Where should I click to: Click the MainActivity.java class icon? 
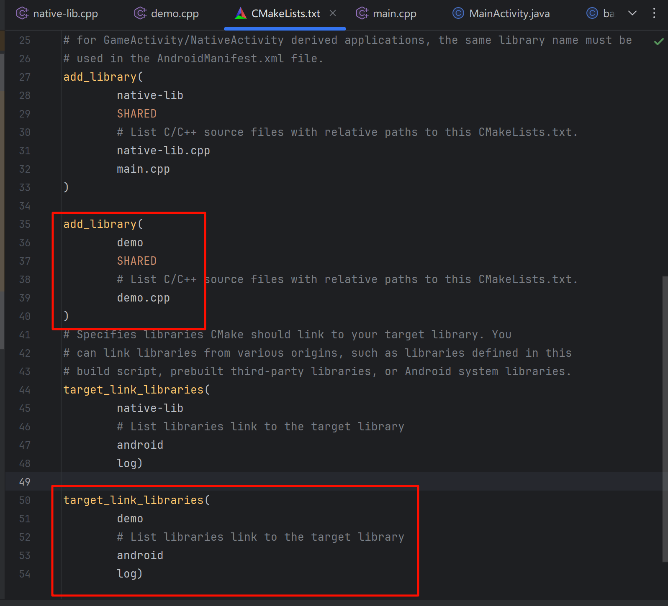458,13
